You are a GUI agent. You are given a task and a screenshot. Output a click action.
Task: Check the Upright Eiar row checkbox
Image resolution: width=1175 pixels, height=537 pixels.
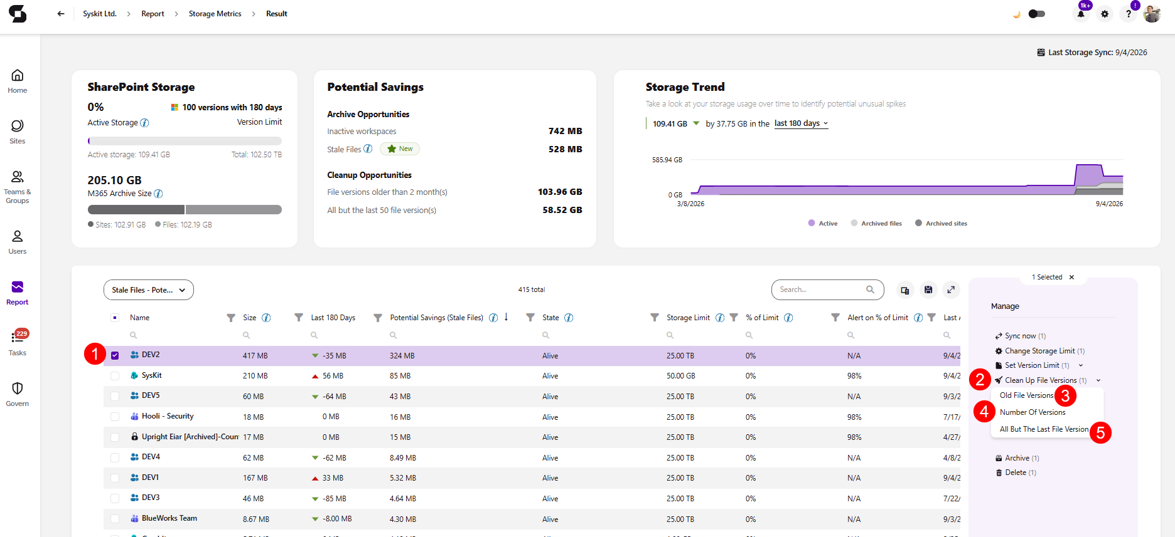(115, 437)
